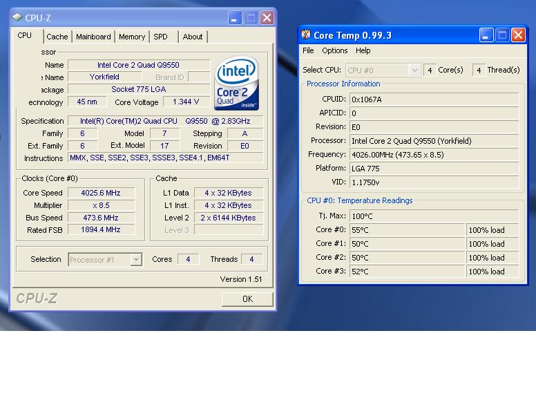Viewport: 536px width, 398px height.
Task: Open the Help menu in Core Temp
Action: click(x=363, y=50)
